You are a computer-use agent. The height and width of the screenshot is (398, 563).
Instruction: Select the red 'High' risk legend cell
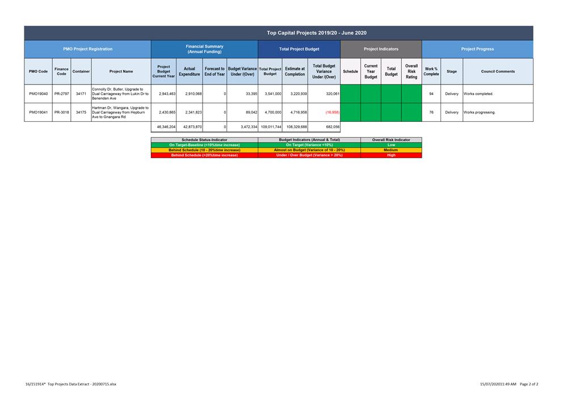tap(391, 155)
